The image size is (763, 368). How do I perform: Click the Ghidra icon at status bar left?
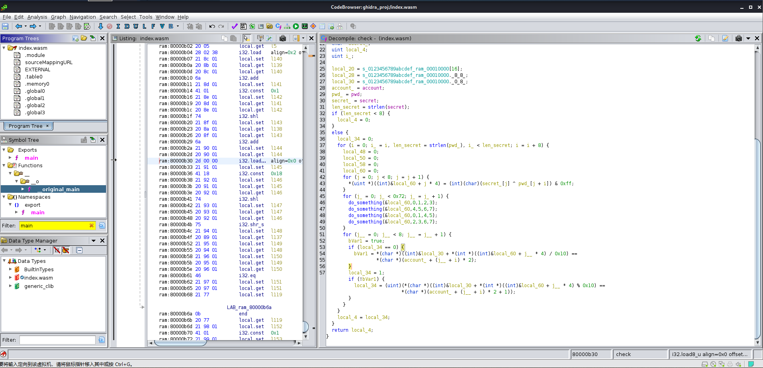coord(4,354)
